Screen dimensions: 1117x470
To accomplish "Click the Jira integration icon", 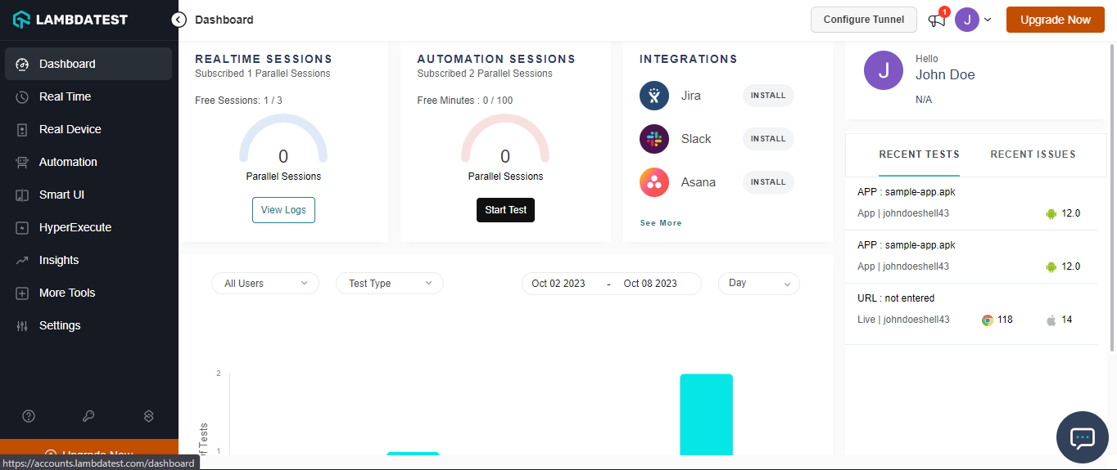I will pyautogui.click(x=654, y=96).
